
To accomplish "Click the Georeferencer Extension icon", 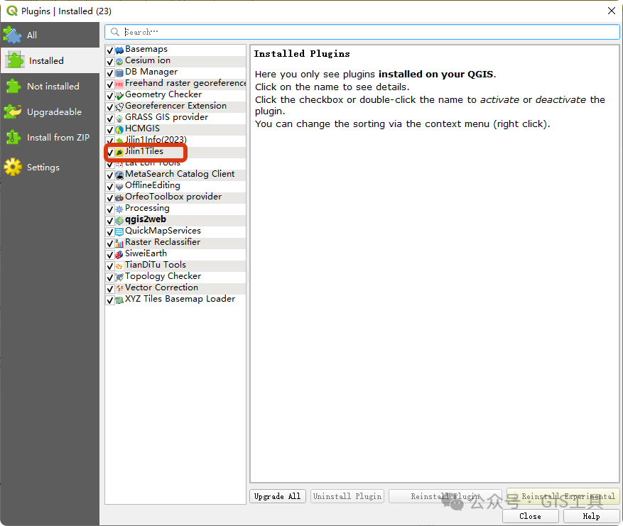I will [x=119, y=107].
